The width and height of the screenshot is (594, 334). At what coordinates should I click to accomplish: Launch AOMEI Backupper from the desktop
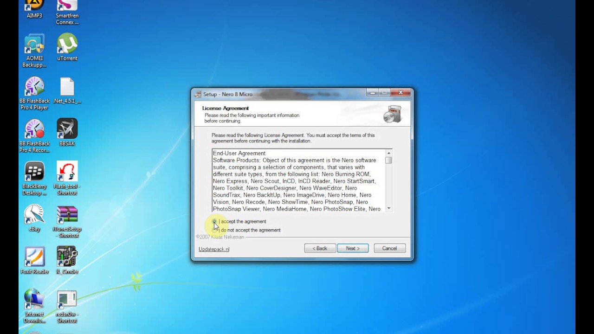tap(34, 50)
